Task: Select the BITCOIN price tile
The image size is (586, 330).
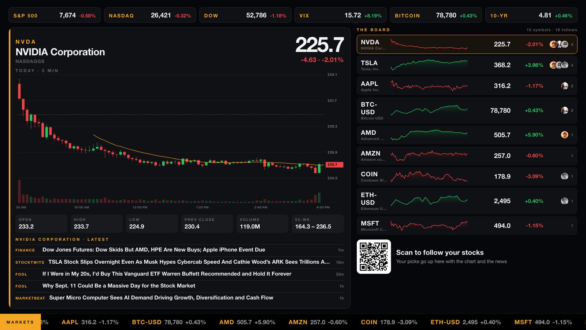Action: (x=436, y=15)
